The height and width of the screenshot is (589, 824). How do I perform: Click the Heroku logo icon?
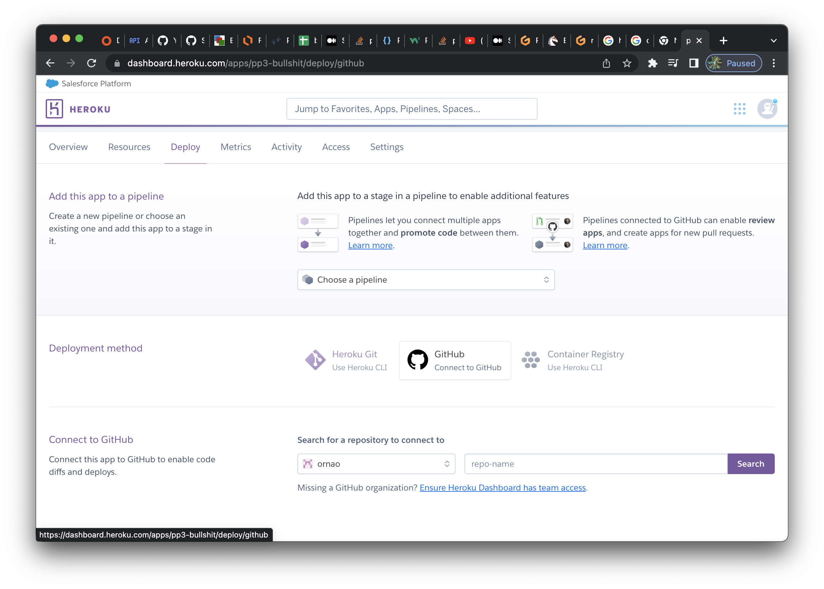click(54, 109)
